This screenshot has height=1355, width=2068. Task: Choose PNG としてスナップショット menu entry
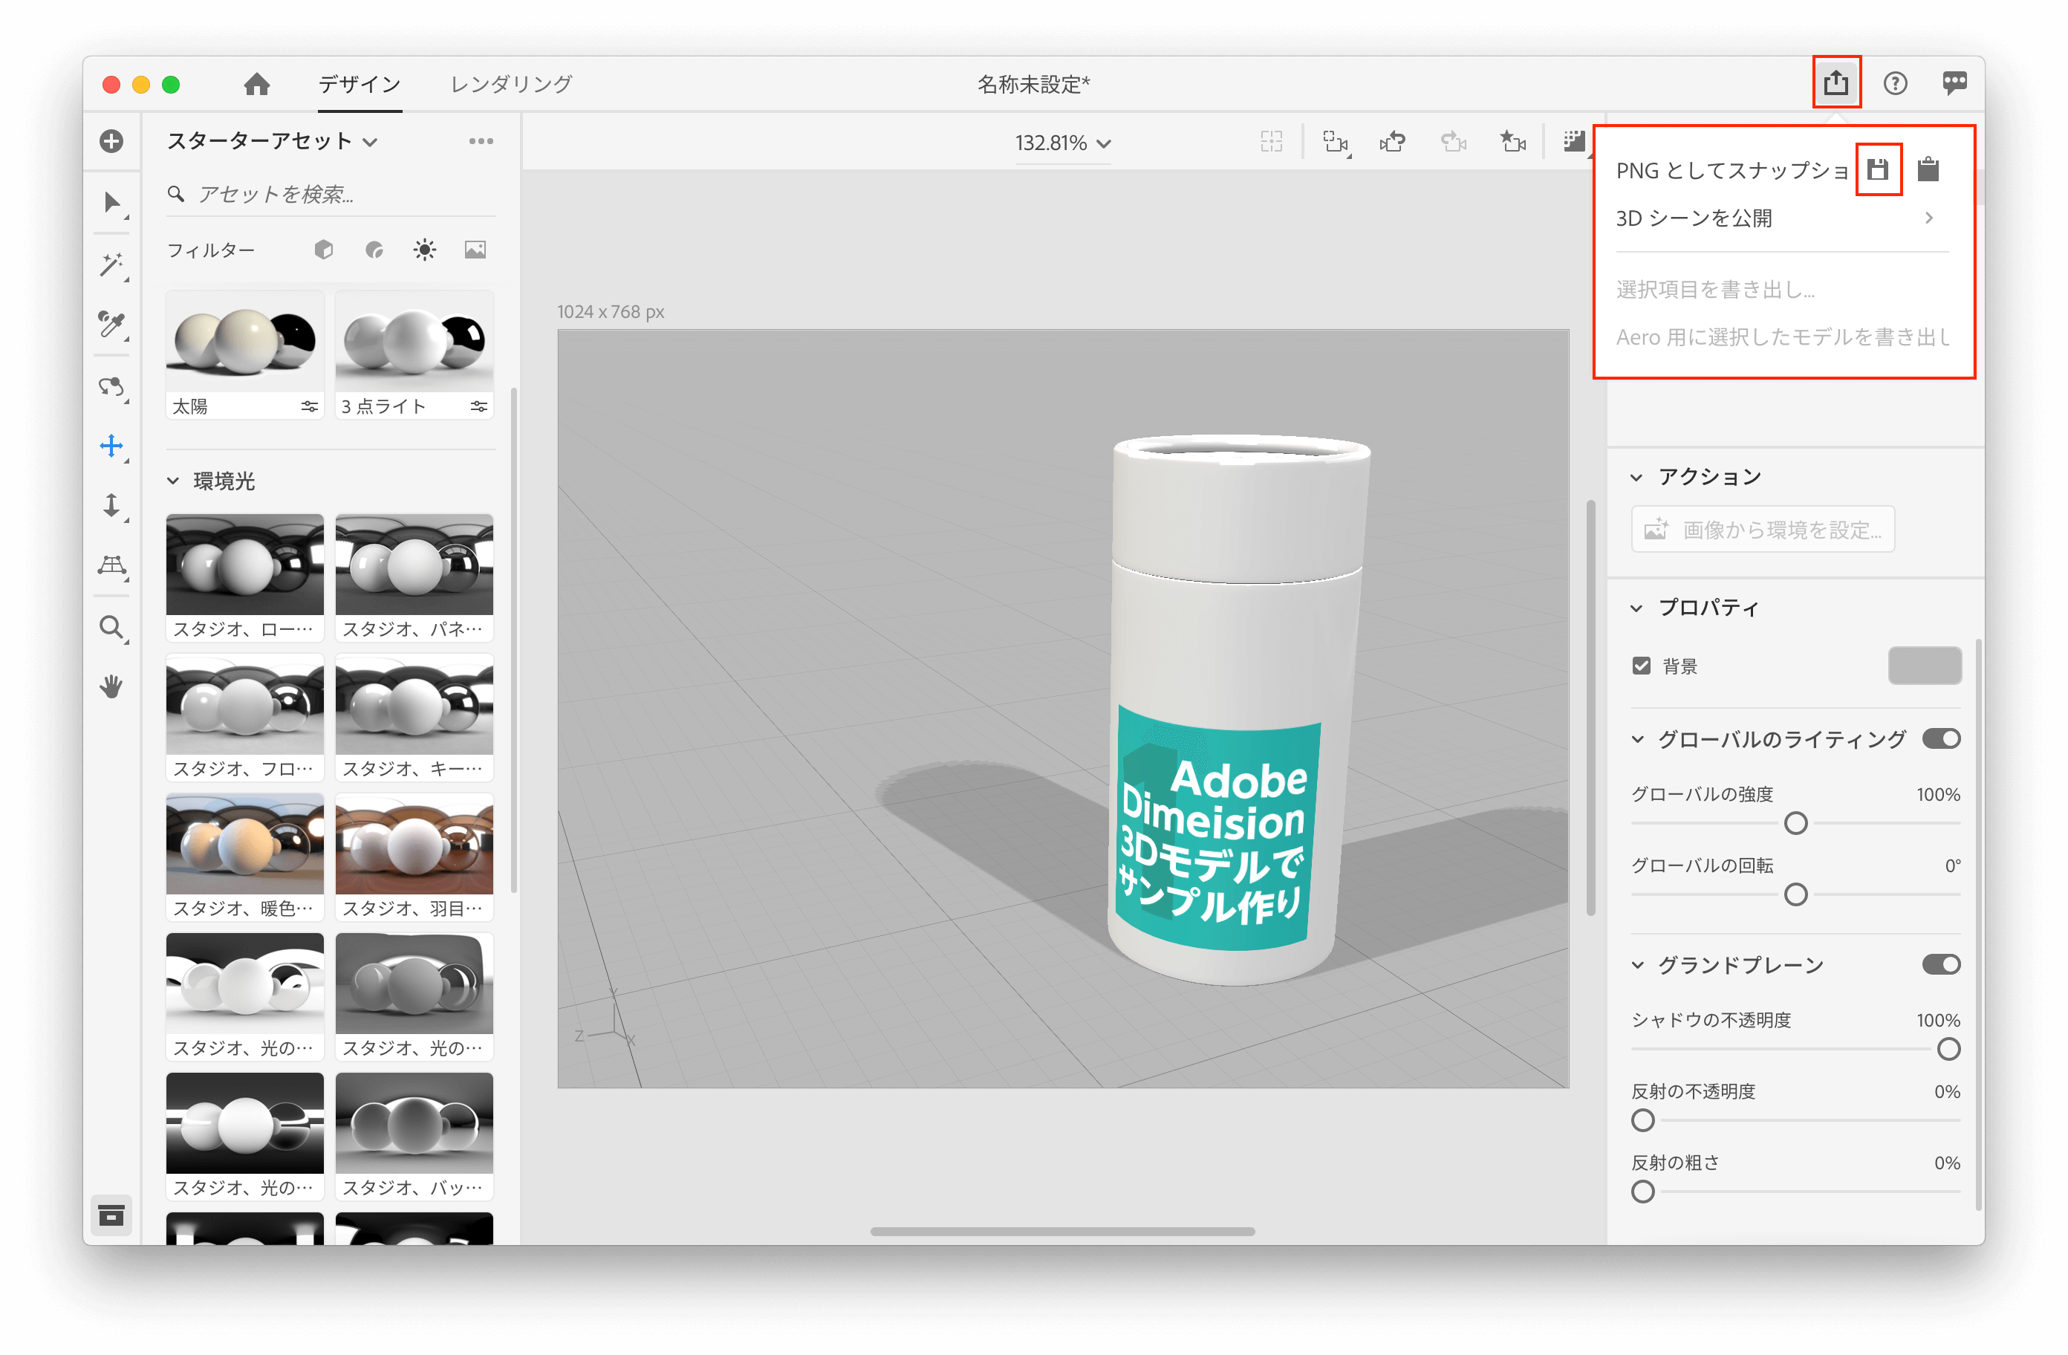[x=1732, y=170]
